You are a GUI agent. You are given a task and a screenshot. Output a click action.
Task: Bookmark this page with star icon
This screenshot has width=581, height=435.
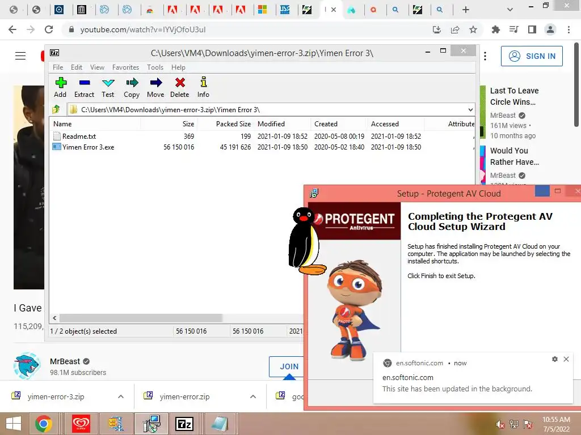click(x=473, y=29)
